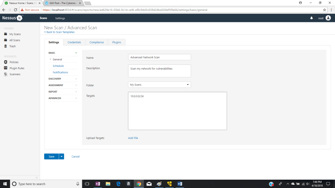The width and height of the screenshot is (335, 188).
Task: Open Plugin Rules in sidebar
Action: pos(17,68)
